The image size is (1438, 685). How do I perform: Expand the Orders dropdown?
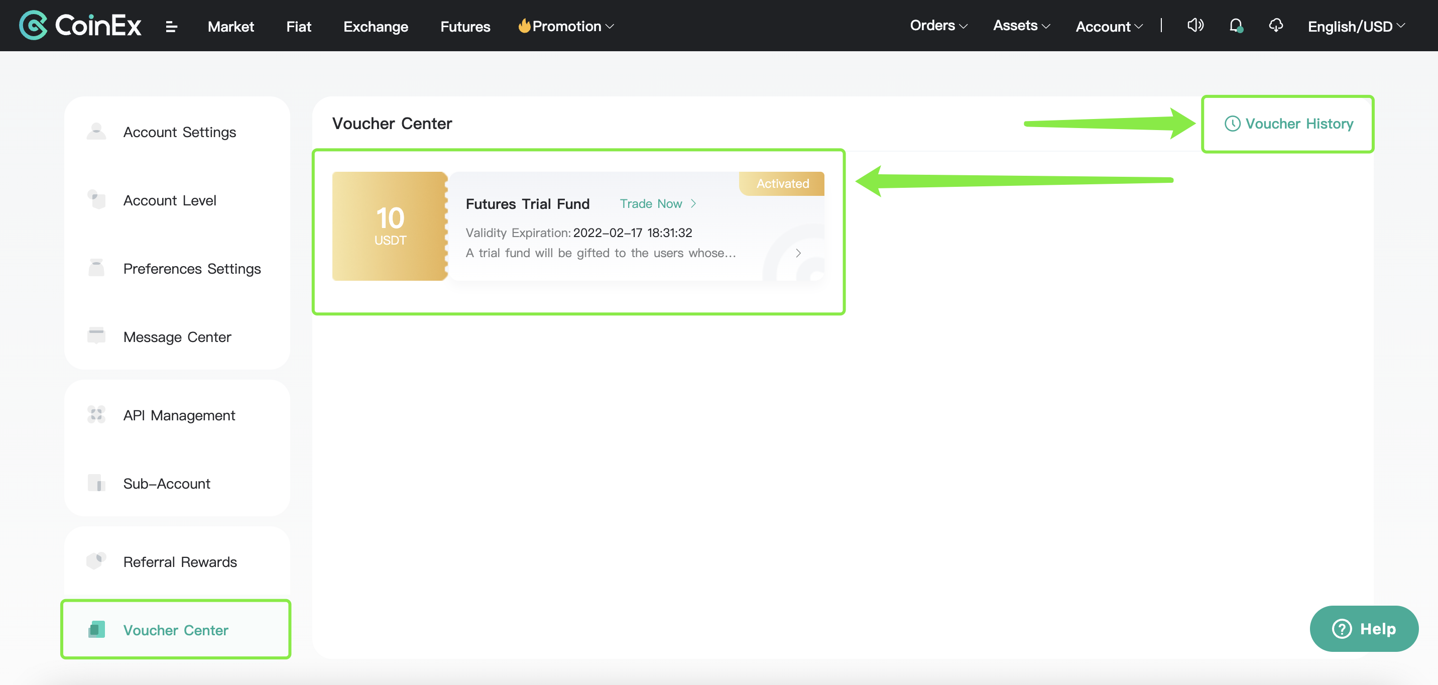point(938,26)
